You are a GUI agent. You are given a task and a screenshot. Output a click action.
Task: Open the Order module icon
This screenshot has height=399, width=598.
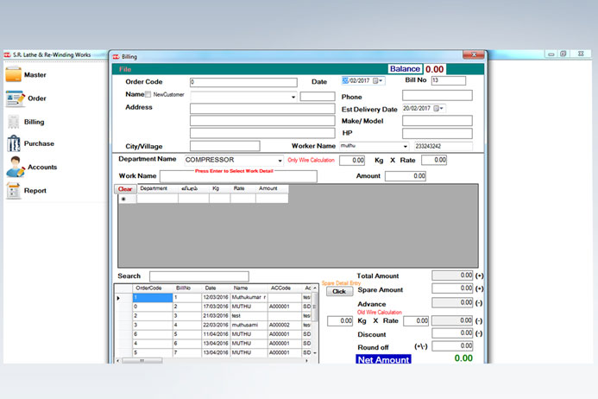14,98
